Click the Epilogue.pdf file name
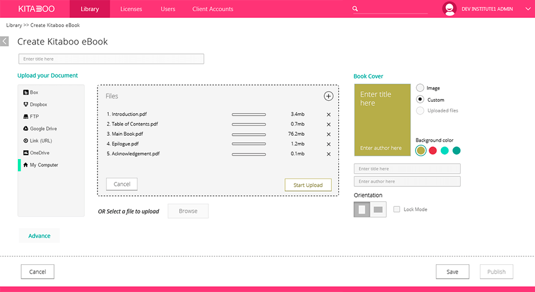 click(x=125, y=143)
